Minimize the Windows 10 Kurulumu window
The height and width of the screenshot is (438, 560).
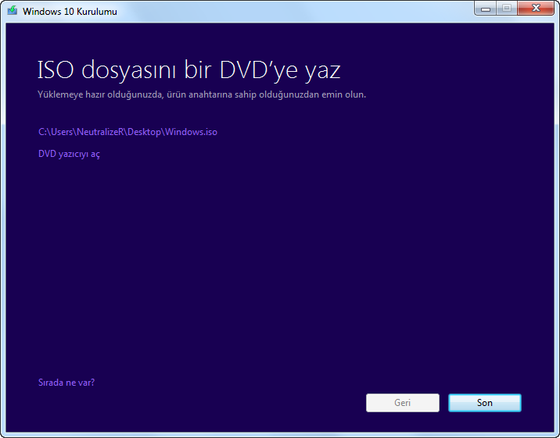pyautogui.click(x=486, y=9)
